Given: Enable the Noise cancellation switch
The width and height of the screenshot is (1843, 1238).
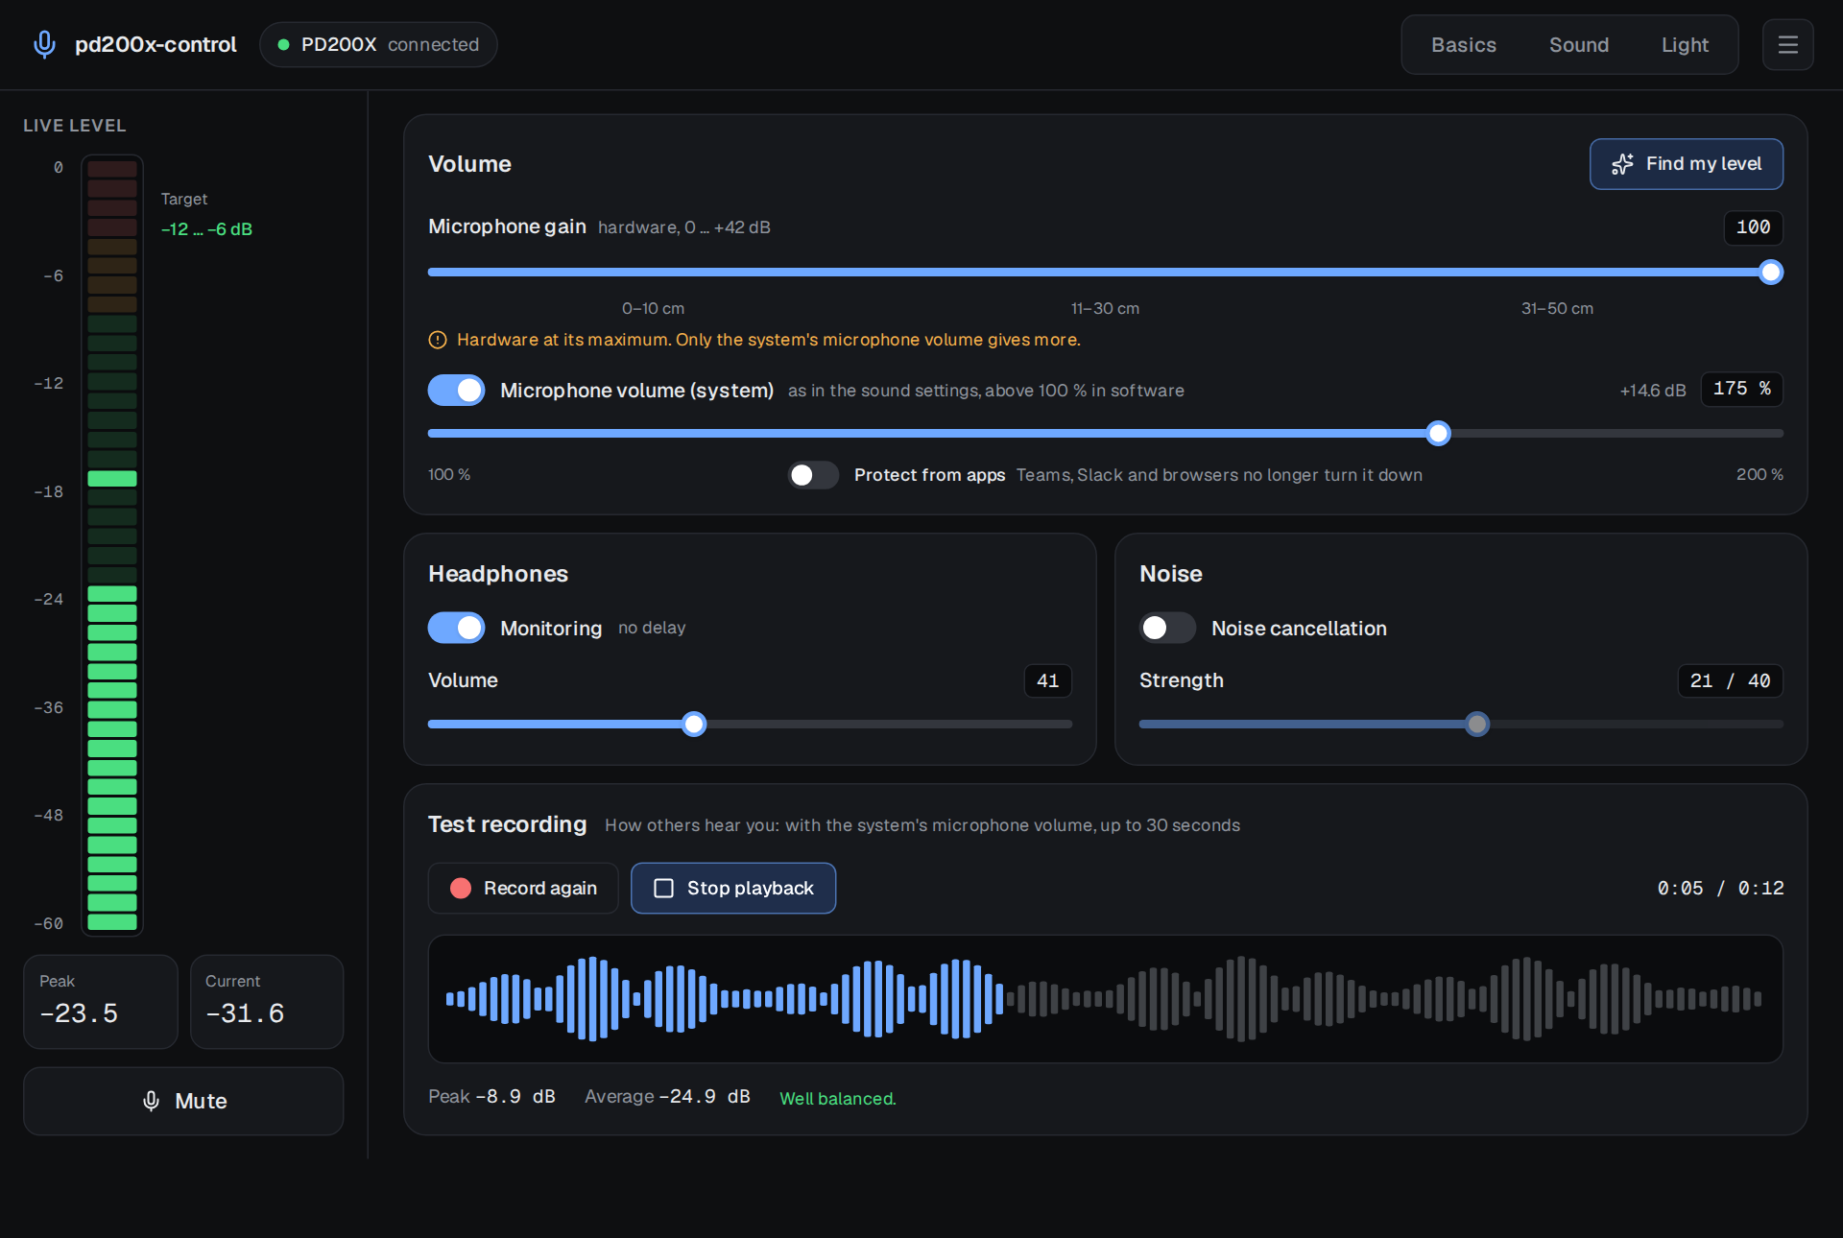Looking at the screenshot, I should coord(1167,628).
